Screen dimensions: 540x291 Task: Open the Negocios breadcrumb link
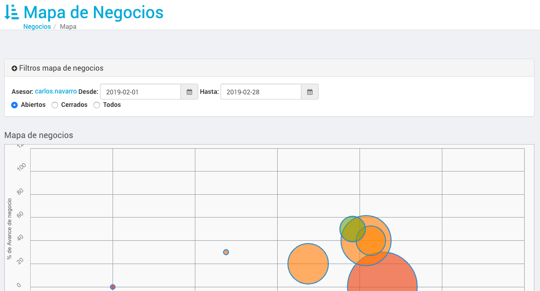click(x=37, y=26)
